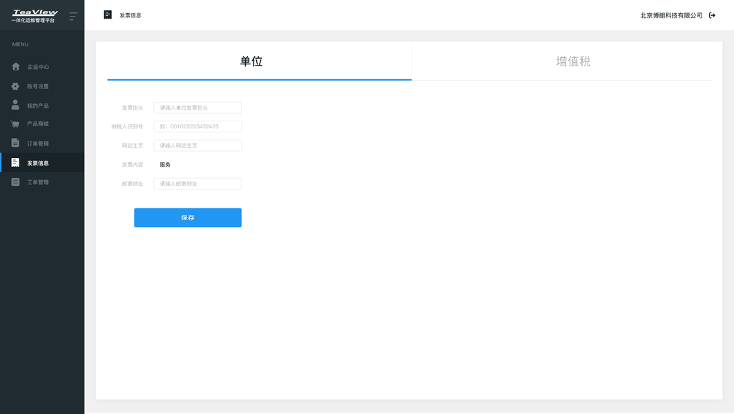
Task: Select 发票信息 menu item
Action: (x=42, y=162)
